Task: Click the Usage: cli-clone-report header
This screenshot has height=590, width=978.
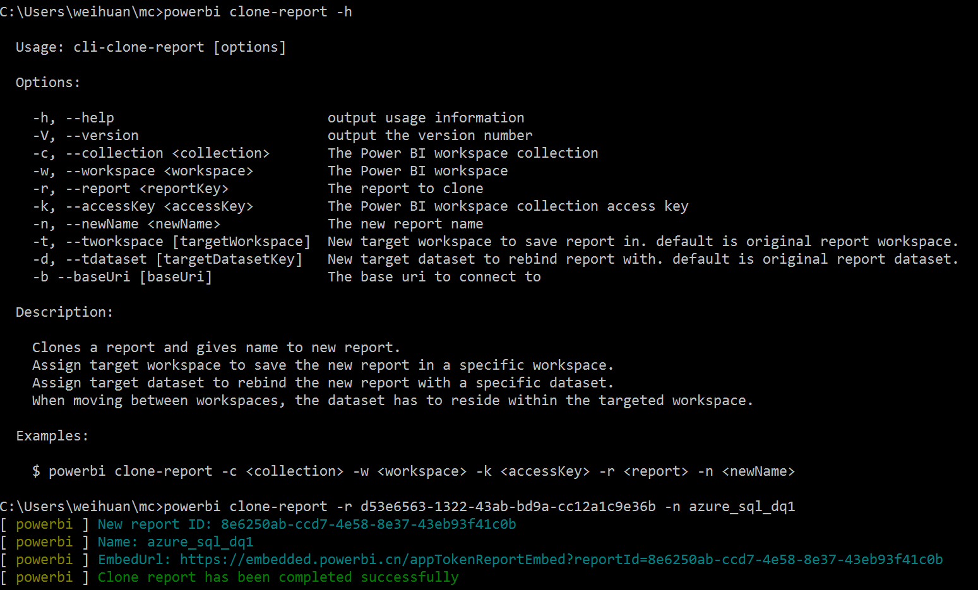Action: [152, 46]
